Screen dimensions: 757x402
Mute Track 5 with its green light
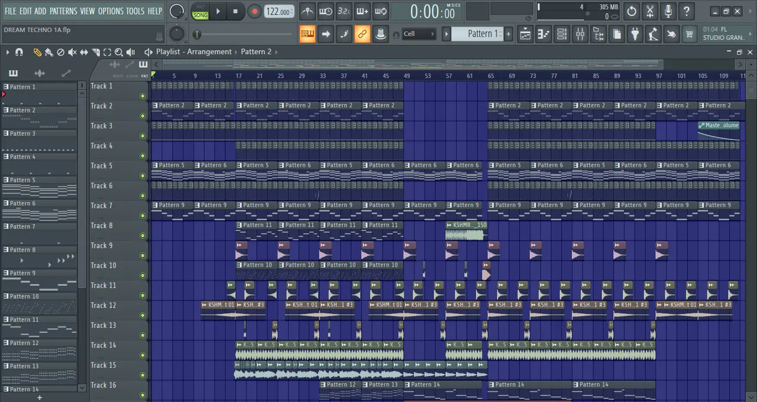click(143, 176)
